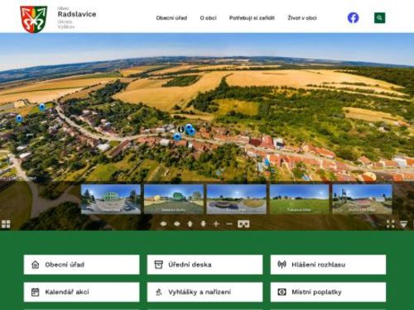Open the Facebook page icon

pos(353,18)
